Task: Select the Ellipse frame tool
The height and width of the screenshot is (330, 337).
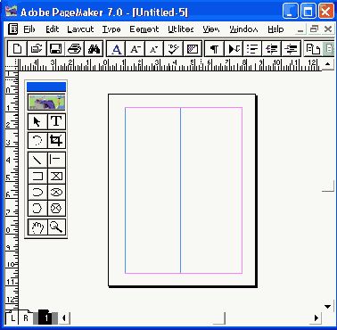Action: (56, 192)
